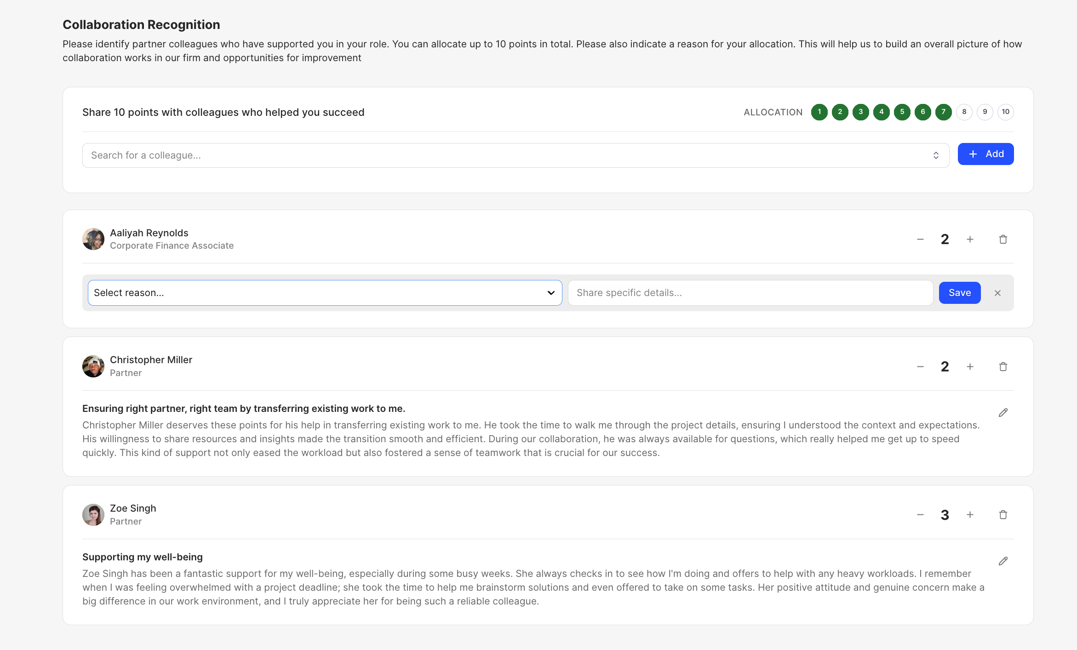This screenshot has height=650, width=1077.
Task: Increase Zoe Singh points with plus icon
Action: click(x=970, y=515)
